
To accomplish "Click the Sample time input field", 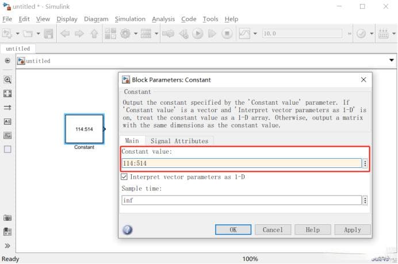I will coord(242,200).
